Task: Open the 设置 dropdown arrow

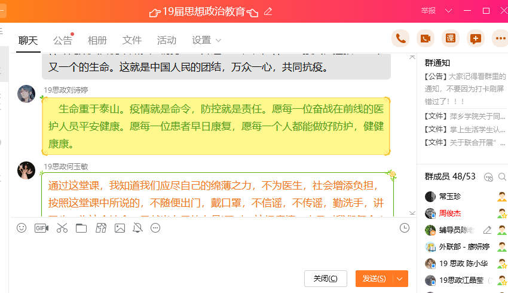Action: 218,41
